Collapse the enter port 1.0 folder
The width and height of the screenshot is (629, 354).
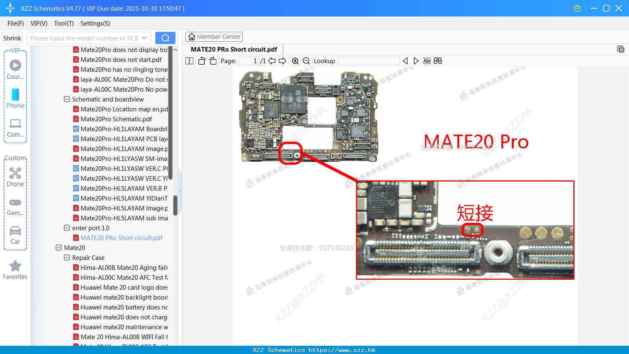67,228
